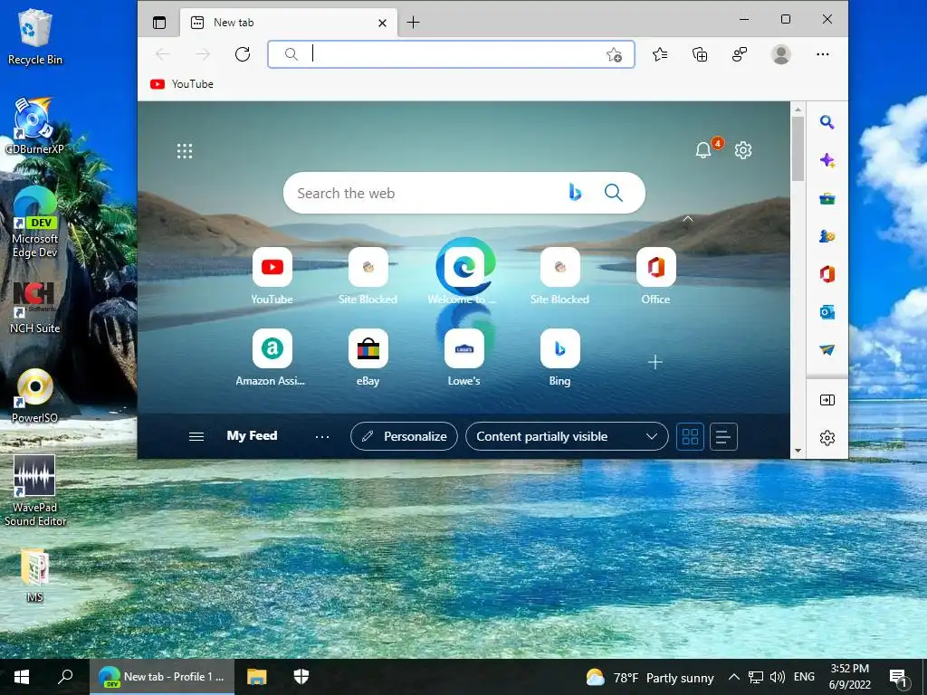Switch feed to list view

[x=723, y=437]
